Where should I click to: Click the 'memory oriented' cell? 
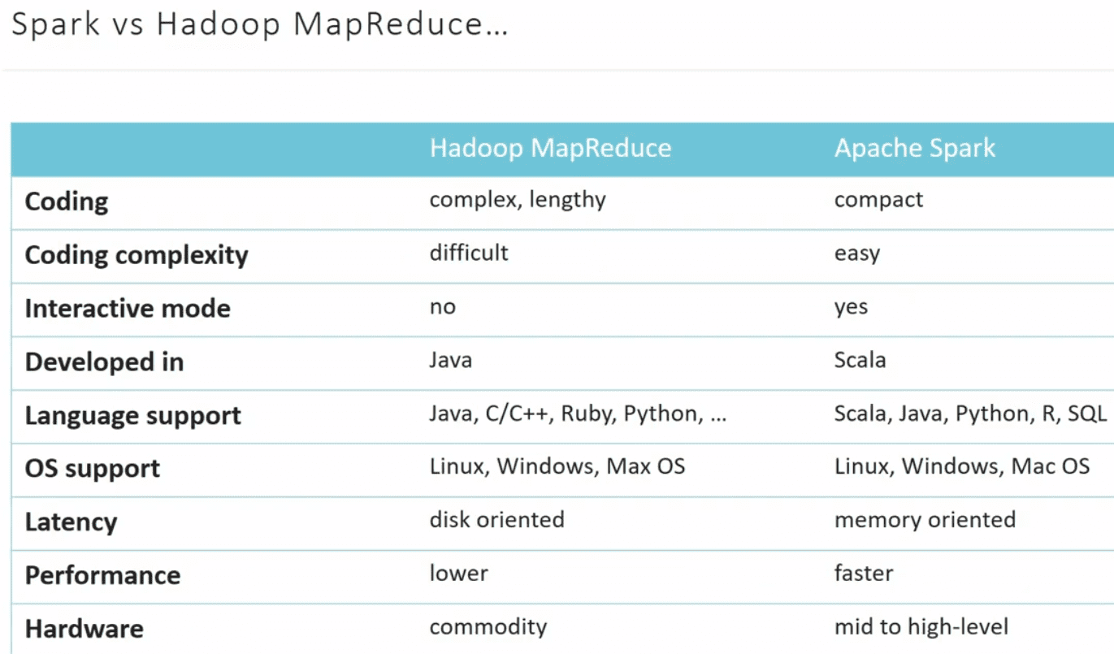click(x=925, y=520)
